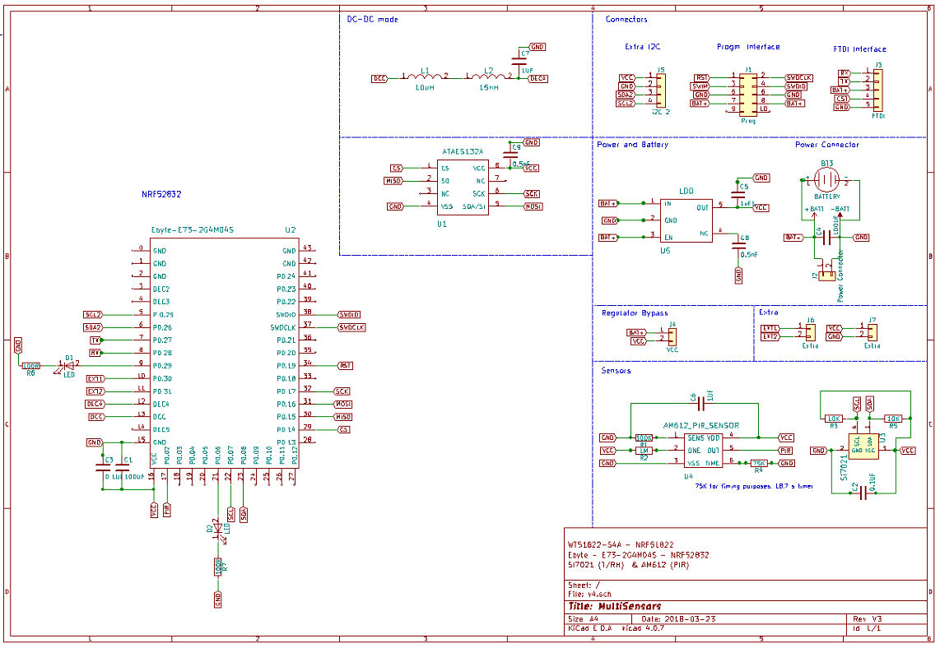Select the RST net label on P0.19

pos(346,365)
